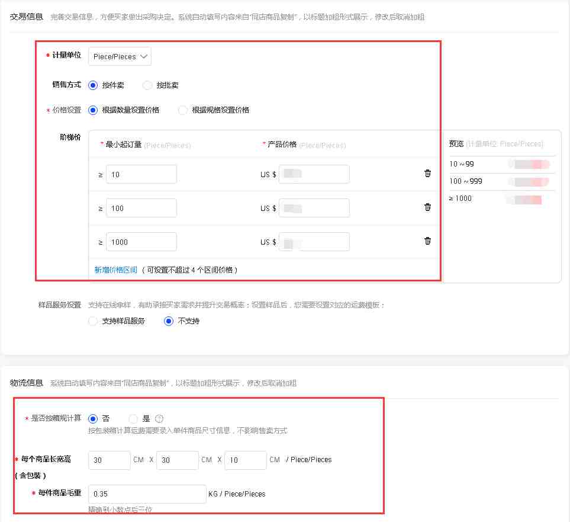Click the price field for the 10 tier

tap(314, 174)
